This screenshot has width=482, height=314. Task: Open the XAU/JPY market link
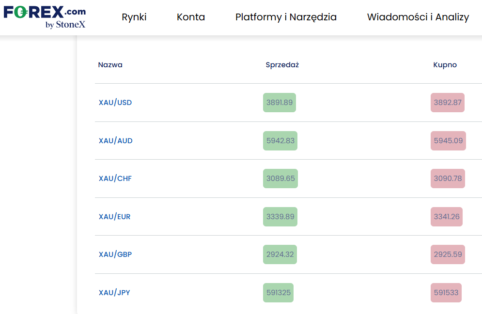coord(114,293)
